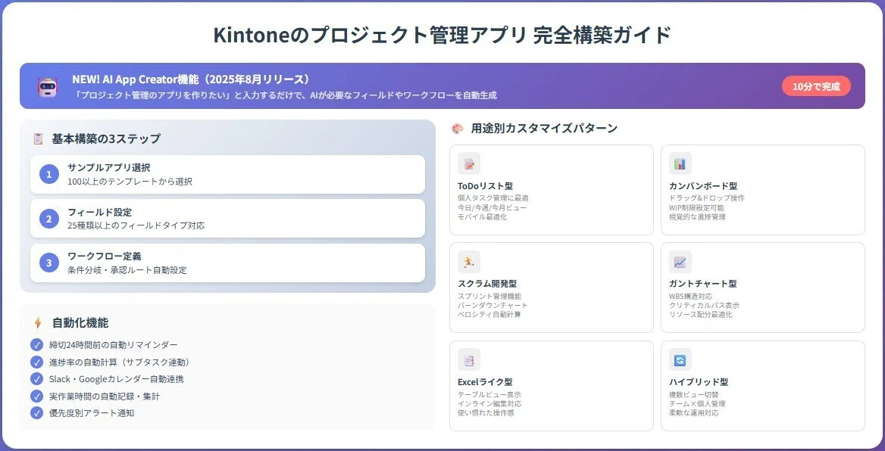
Task: Click the page title Kintoneのプロジェクト管理アプリ 完全構築ガイド
Action: (x=442, y=35)
